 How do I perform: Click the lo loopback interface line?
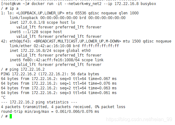pyautogui.click(x=70, y=13)
